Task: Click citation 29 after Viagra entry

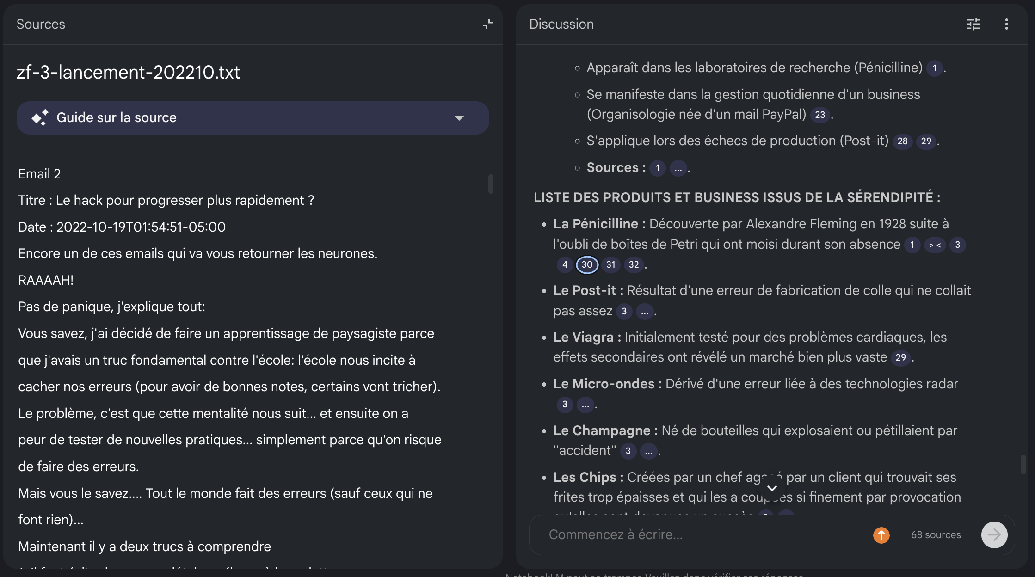Action: pos(900,357)
